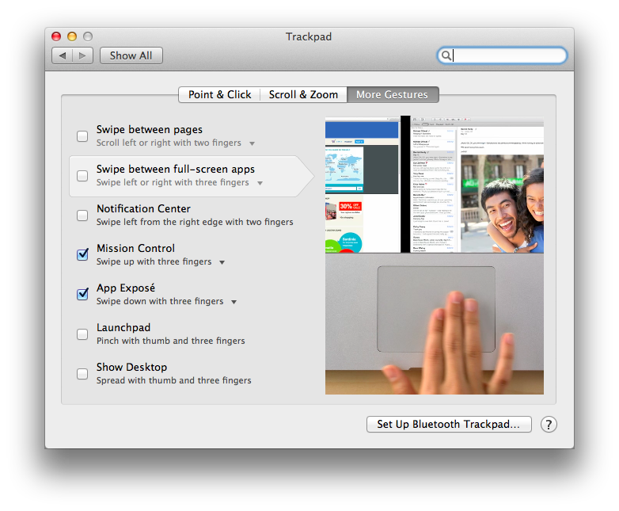Enable Swipe between full-screen apps checkbox
The width and height of the screenshot is (619, 511).
coord(82,176)
